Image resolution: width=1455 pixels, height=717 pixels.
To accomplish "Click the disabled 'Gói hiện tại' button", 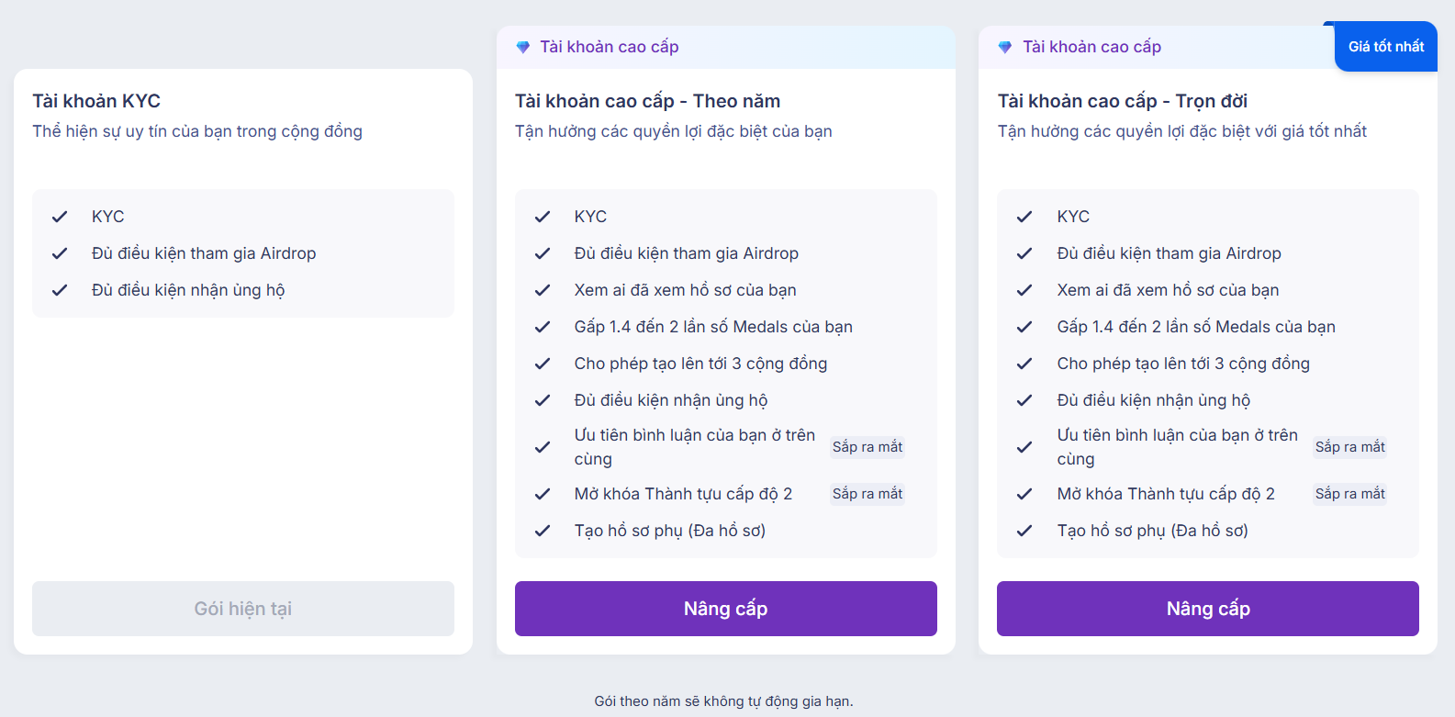I will pyautogui.click(x=243, y=609).
